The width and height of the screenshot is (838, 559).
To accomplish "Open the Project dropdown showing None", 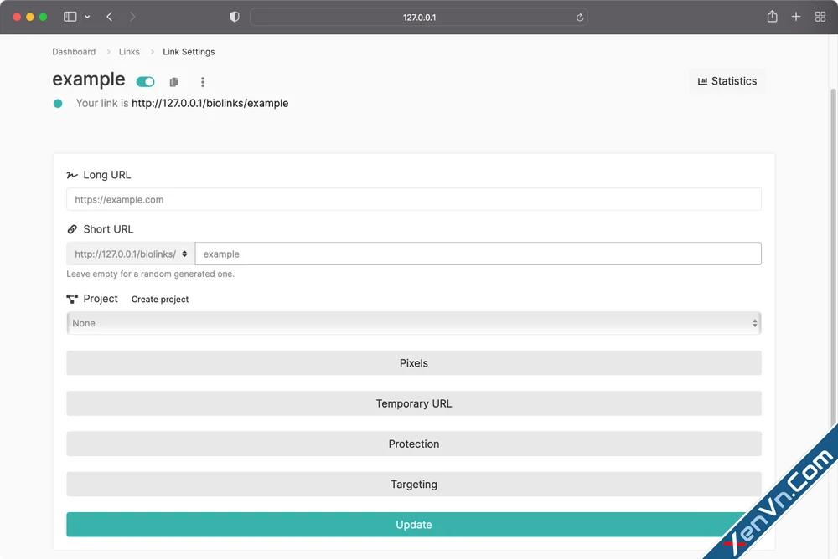I will click(x=414, y=323).
